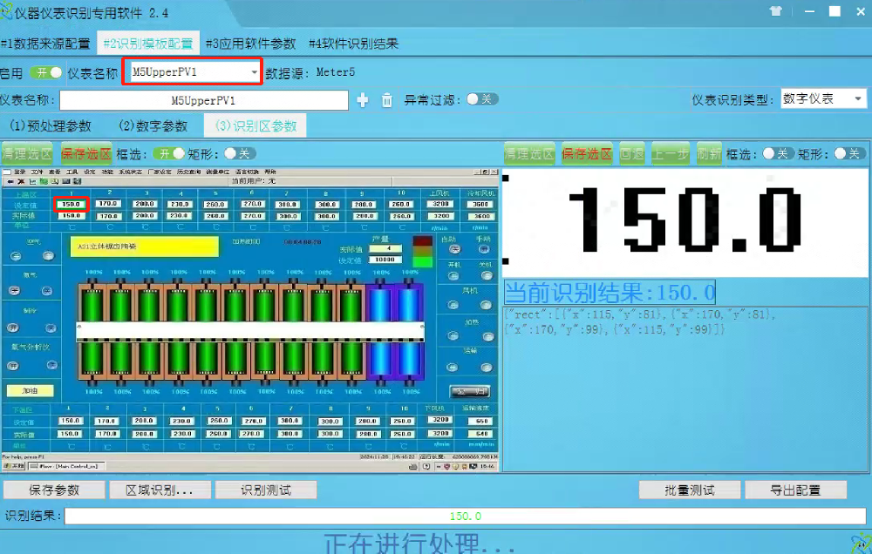Click the trash delete meter icon

tap(387, 100)
